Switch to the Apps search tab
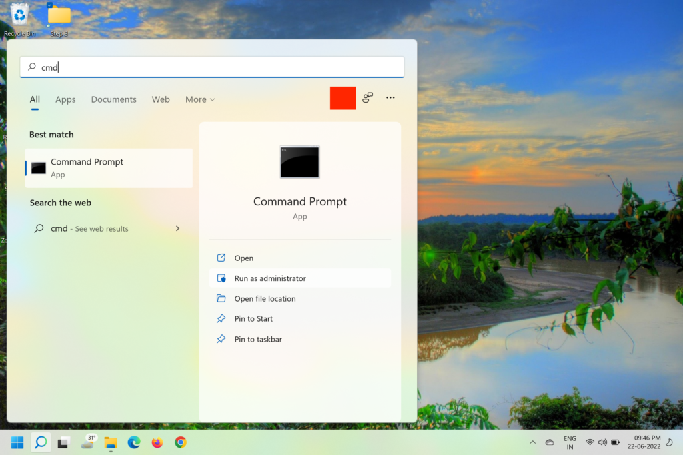This screenshot has width=683, height=455. point(65,99)
